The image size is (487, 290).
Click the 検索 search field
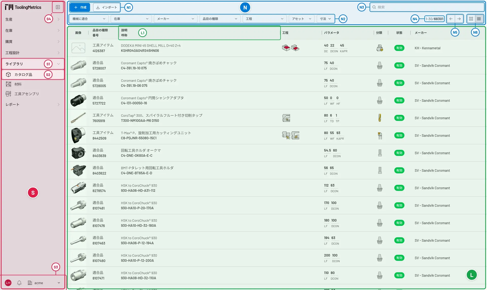point(427,7)
